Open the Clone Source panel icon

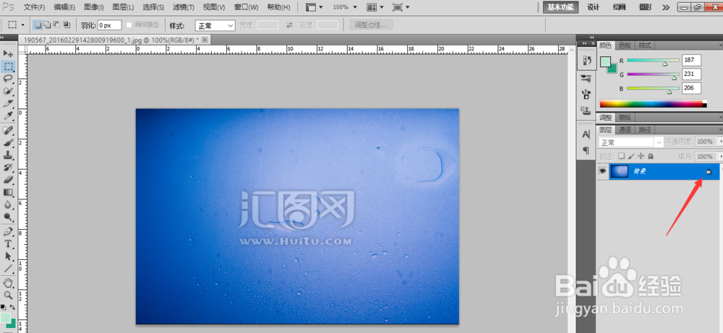click(586, 110)
